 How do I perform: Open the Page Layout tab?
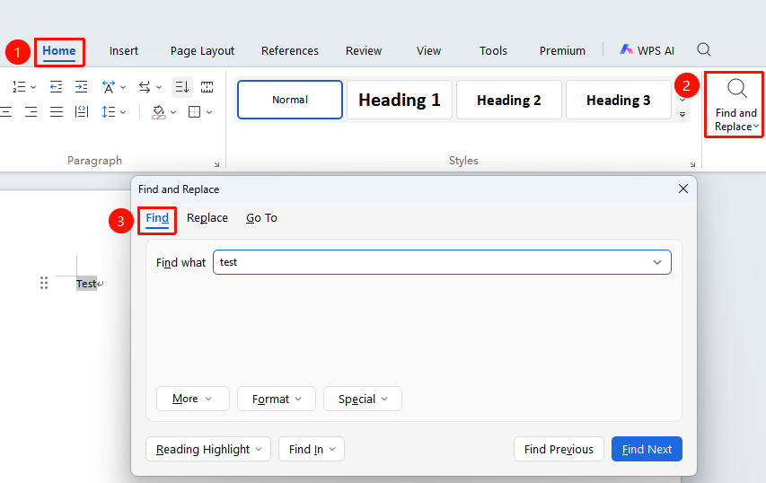[202, 51]
